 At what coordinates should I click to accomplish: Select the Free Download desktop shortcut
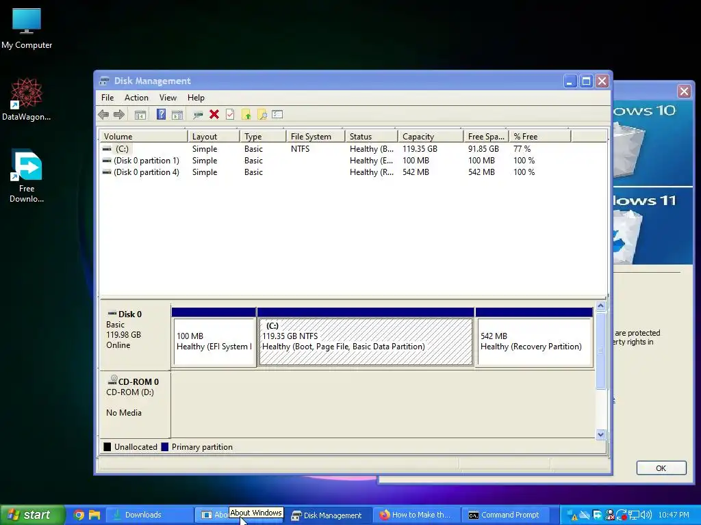click(27, 176)
